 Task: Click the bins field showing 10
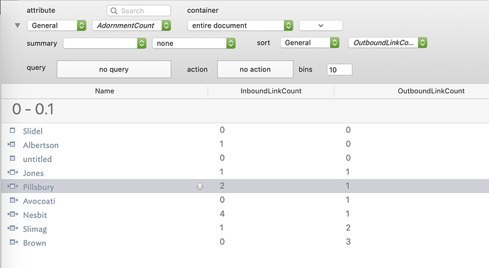pyautogui.click(x=339, y=70)
